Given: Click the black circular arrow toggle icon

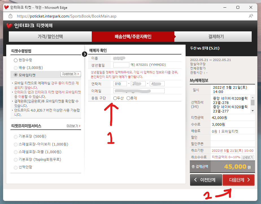Looking at the screenshot, I should tap(84, 54).
